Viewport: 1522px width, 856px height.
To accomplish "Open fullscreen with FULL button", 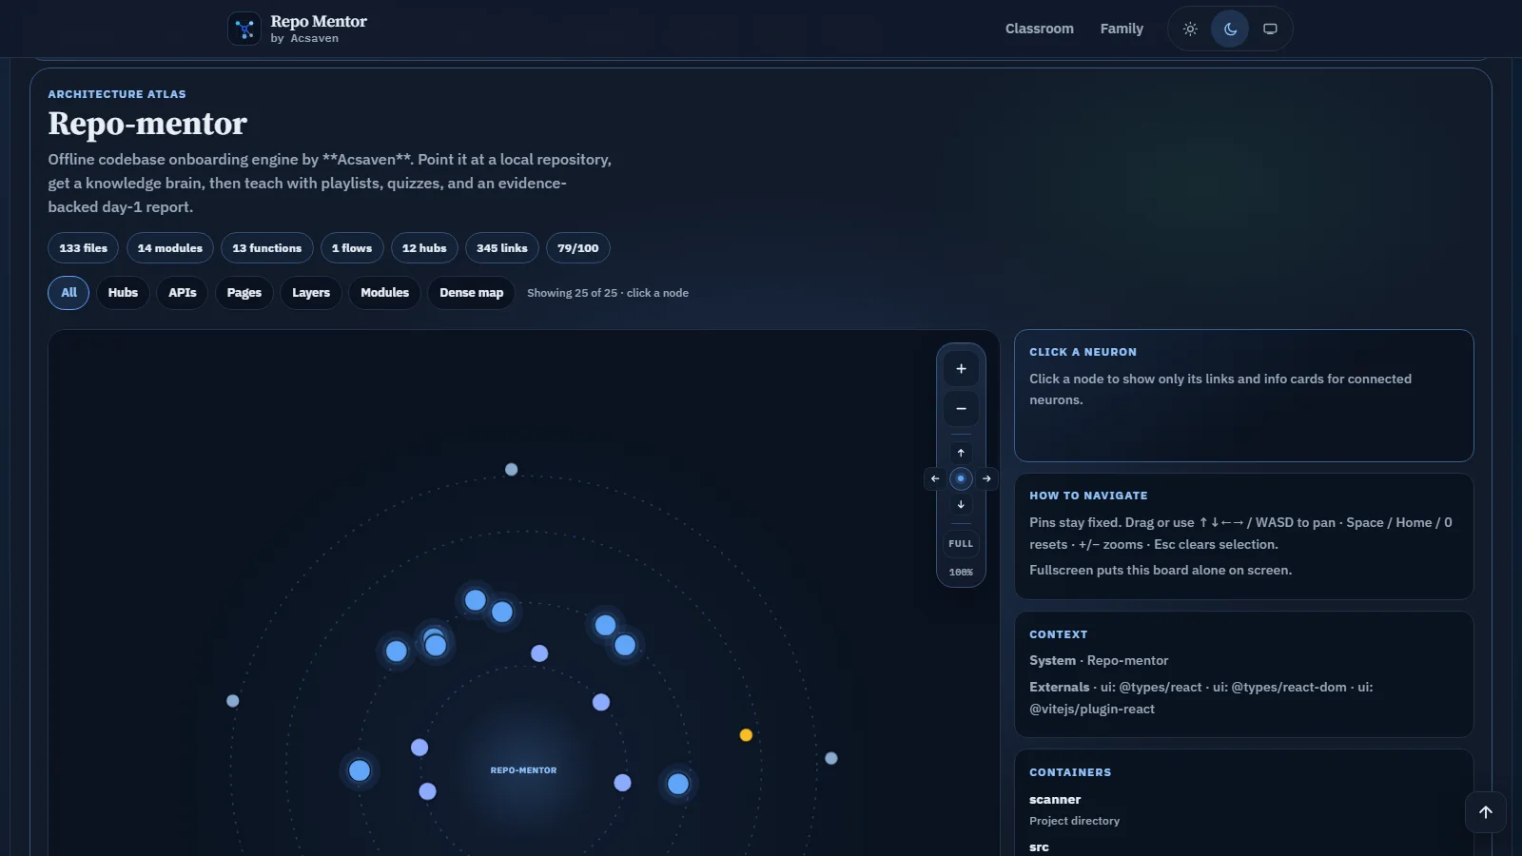I will (x=961, y=544).
